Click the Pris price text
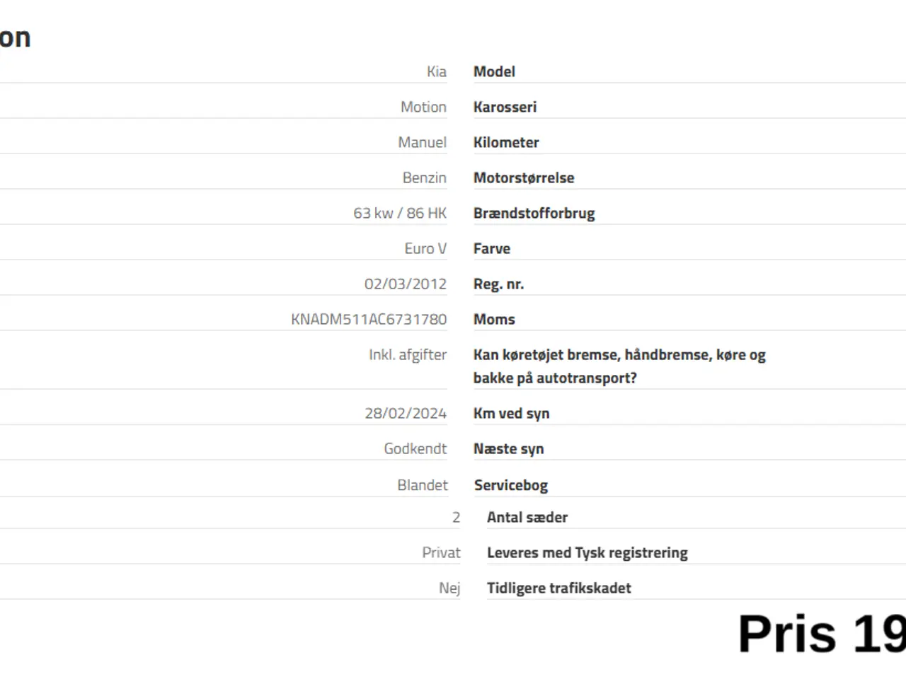This screenshot has width=906, height=679. pyautogui.click(x=822, y=634)
